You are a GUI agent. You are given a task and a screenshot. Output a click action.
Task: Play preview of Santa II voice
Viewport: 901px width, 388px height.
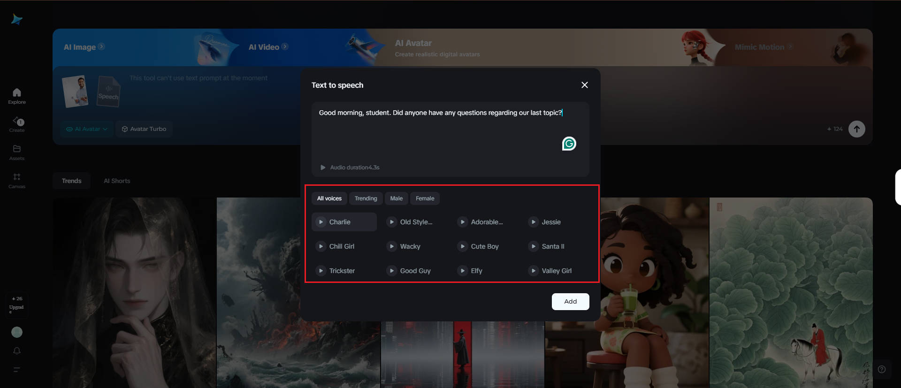(x=534, y=246)
